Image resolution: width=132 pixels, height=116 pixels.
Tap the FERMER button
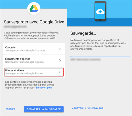(10, 109)
